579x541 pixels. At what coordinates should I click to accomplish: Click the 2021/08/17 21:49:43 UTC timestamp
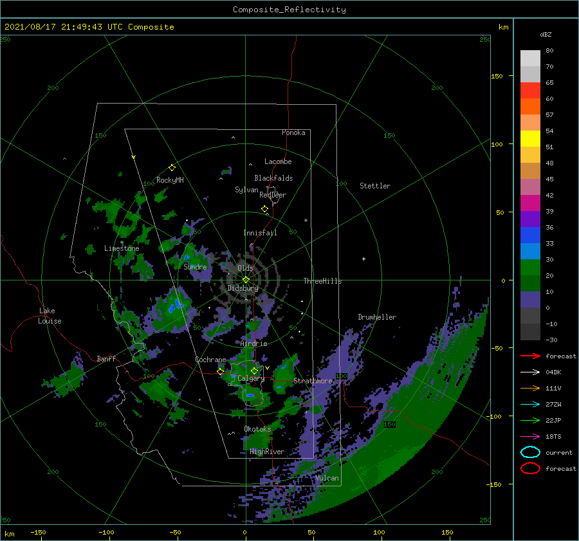[89, 26]
